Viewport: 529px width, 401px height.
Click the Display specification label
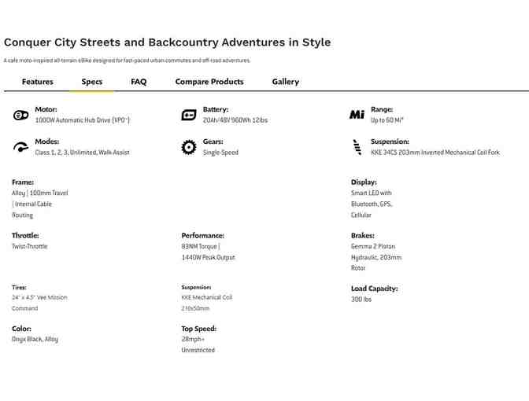pyautogui.click(x=364, y=182)
